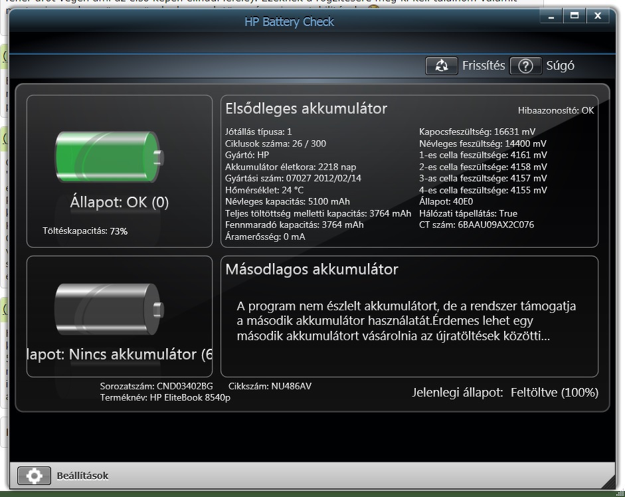The height and width of the screenshot is (497, 625).
Task: Click the Nincs akkumulátor status text
Action: pyautogui.click(x=120, y=354)
